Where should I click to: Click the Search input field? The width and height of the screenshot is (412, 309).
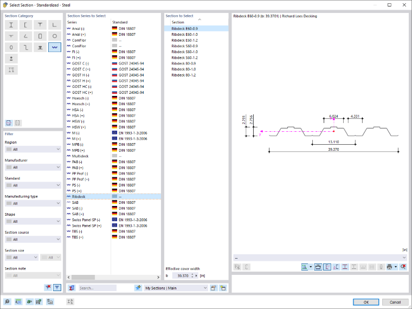(98, 288)
